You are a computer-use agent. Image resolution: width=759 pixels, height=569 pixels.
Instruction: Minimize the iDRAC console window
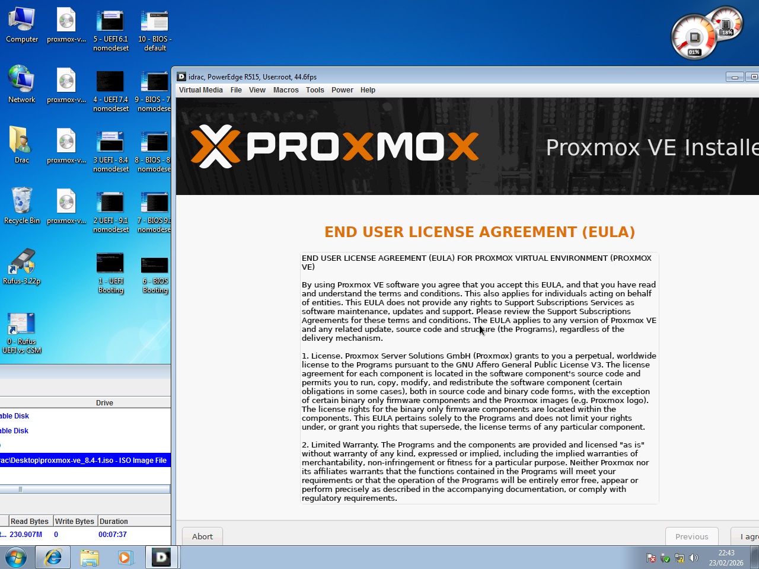click(735, 77)
